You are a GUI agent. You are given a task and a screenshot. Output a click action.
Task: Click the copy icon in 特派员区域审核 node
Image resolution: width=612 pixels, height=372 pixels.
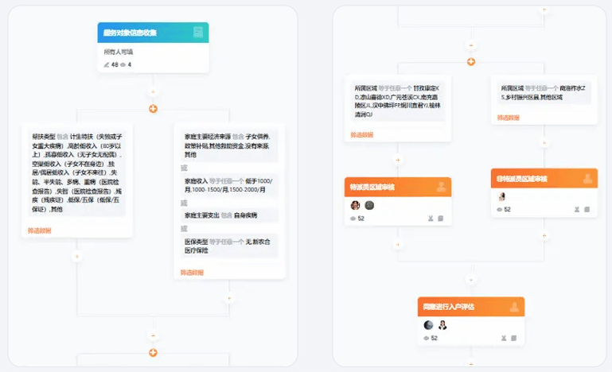coord(440,218)
